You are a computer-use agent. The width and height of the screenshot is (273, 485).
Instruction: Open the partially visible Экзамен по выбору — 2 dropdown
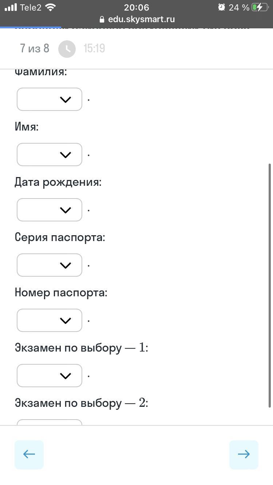pos(50,422)
